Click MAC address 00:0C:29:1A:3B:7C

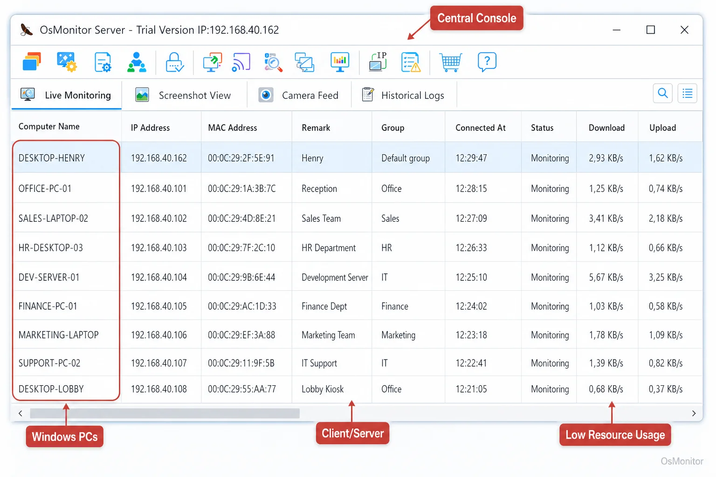click(x=242, y=189)
